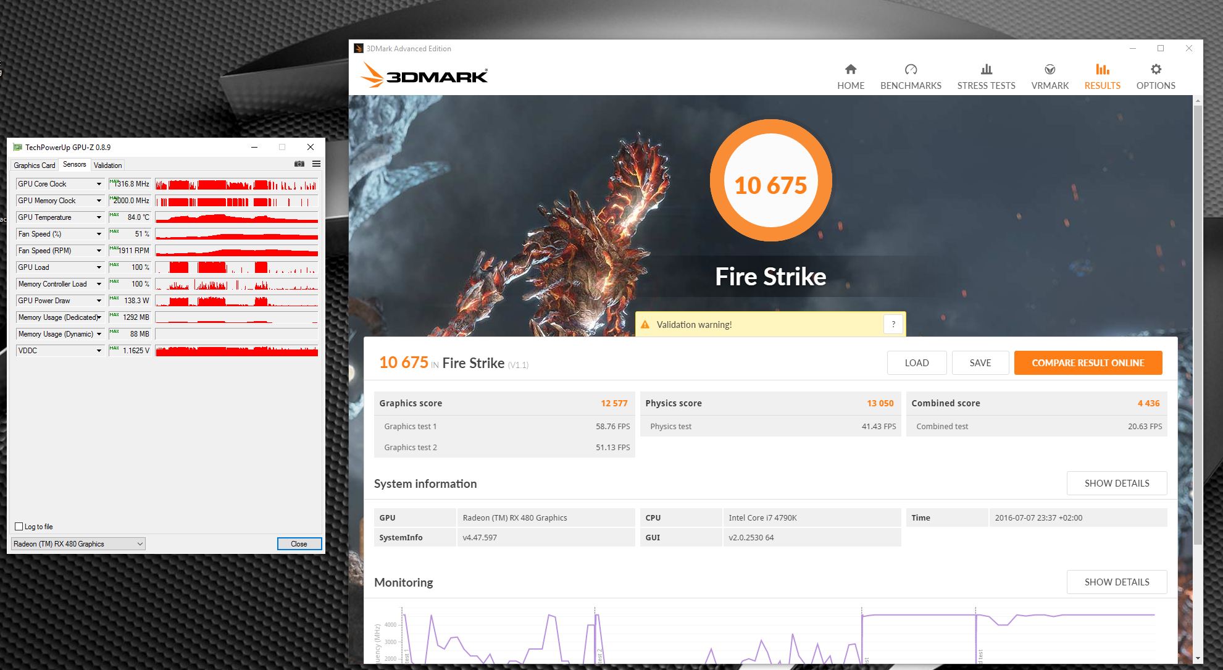Switch to the Validation tab in GPU-Z
1223x670 pixels.
click(108, 165)
